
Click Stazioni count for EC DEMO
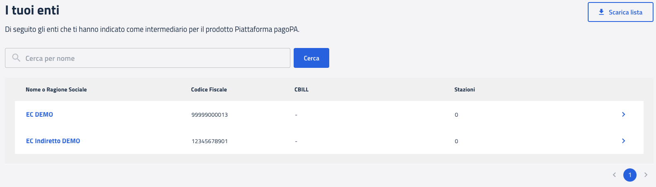(456, 115)
